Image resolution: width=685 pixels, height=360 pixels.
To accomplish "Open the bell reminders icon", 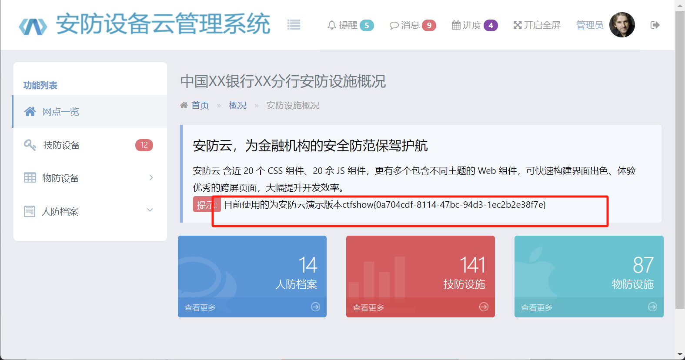I will click(332, 25).
